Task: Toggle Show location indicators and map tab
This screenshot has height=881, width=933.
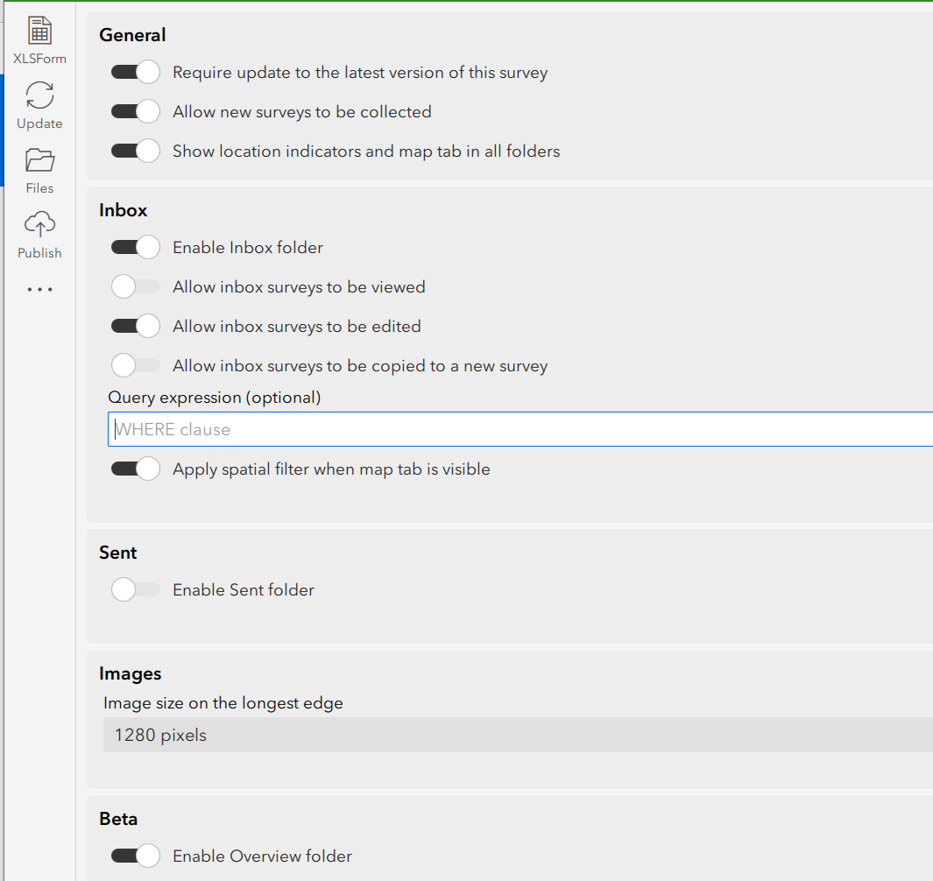Action: (136, 152)
